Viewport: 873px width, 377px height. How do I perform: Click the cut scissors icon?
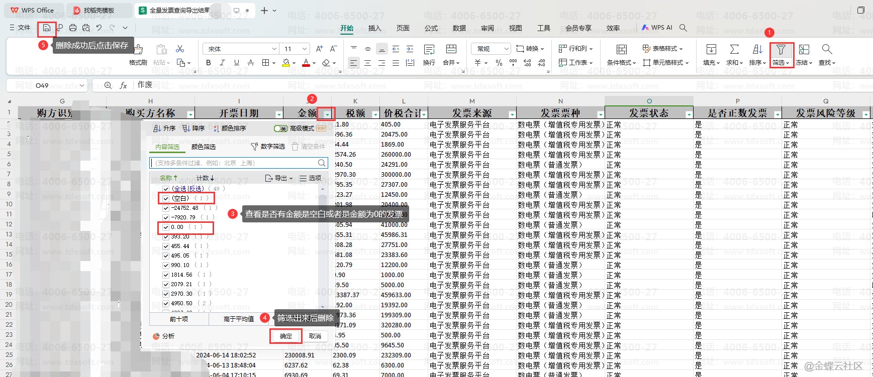tap(180, 49)
